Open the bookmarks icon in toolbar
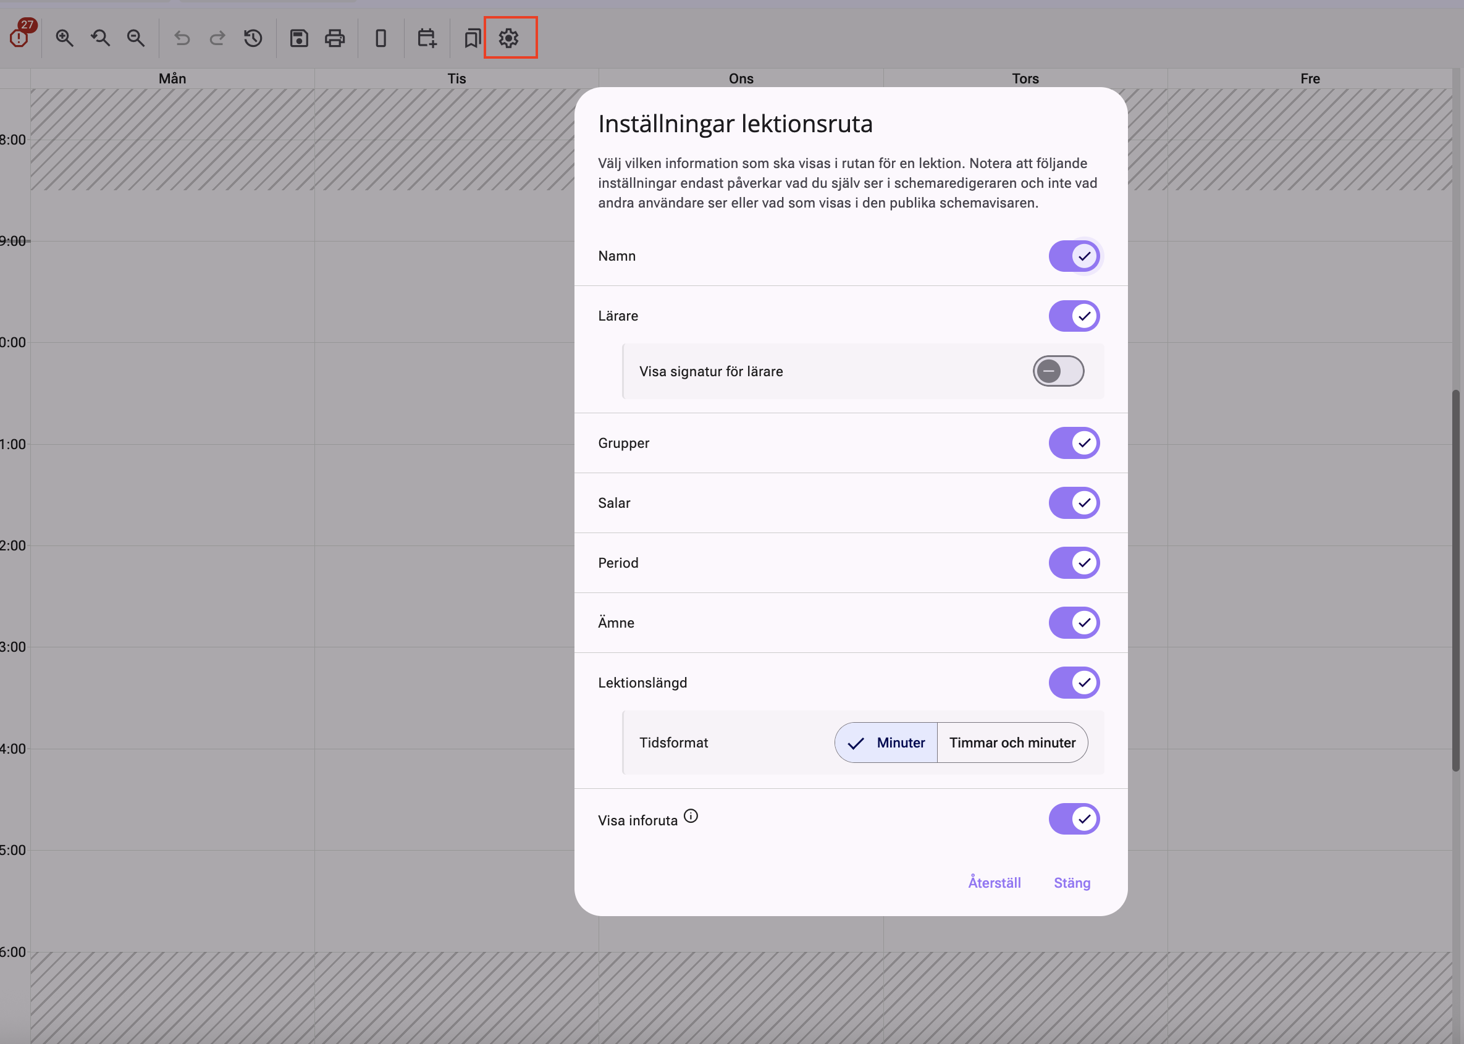Screen dimensions: 1464x1044 click(473, 38)
